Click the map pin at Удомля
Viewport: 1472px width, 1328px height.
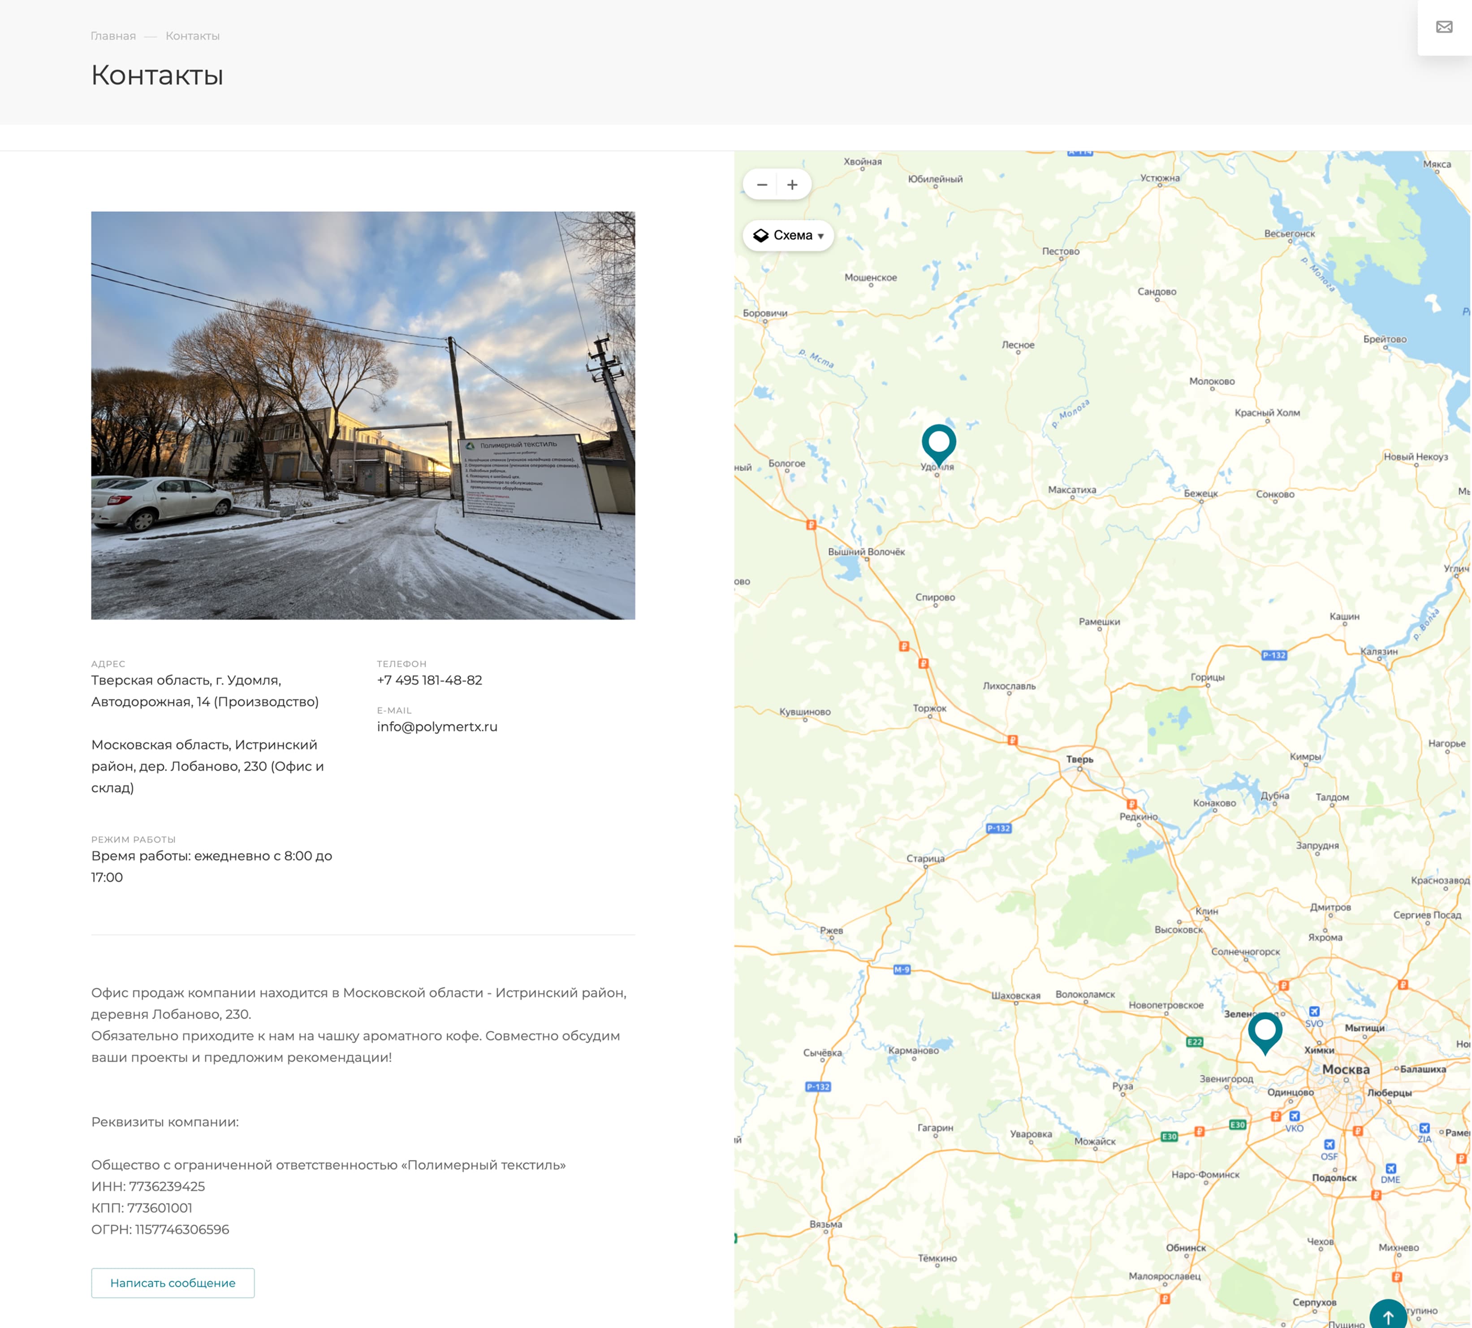coord(938,442)
